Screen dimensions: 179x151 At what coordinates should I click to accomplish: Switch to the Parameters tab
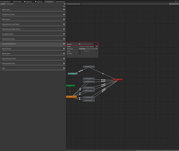point(10,4)
